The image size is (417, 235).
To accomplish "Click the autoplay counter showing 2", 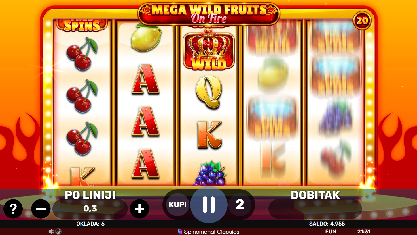I will (x=240, y=205).
